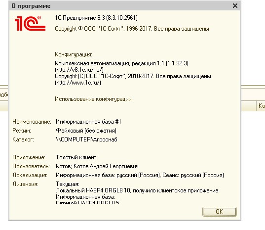Click the Локализация value line

pyautogui.click(x=140, y=175)
